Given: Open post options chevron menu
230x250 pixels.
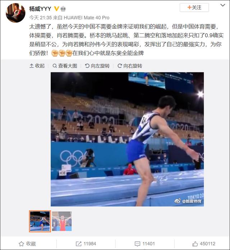Looking at the screenshot, I should point(223,5).
